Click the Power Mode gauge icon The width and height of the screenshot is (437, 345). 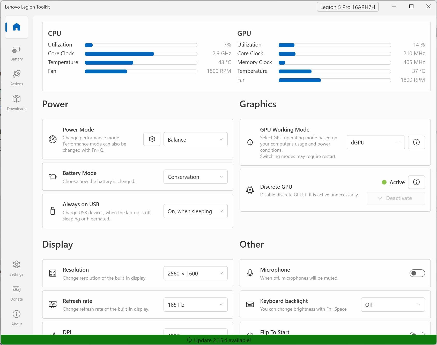coord(53,139)
